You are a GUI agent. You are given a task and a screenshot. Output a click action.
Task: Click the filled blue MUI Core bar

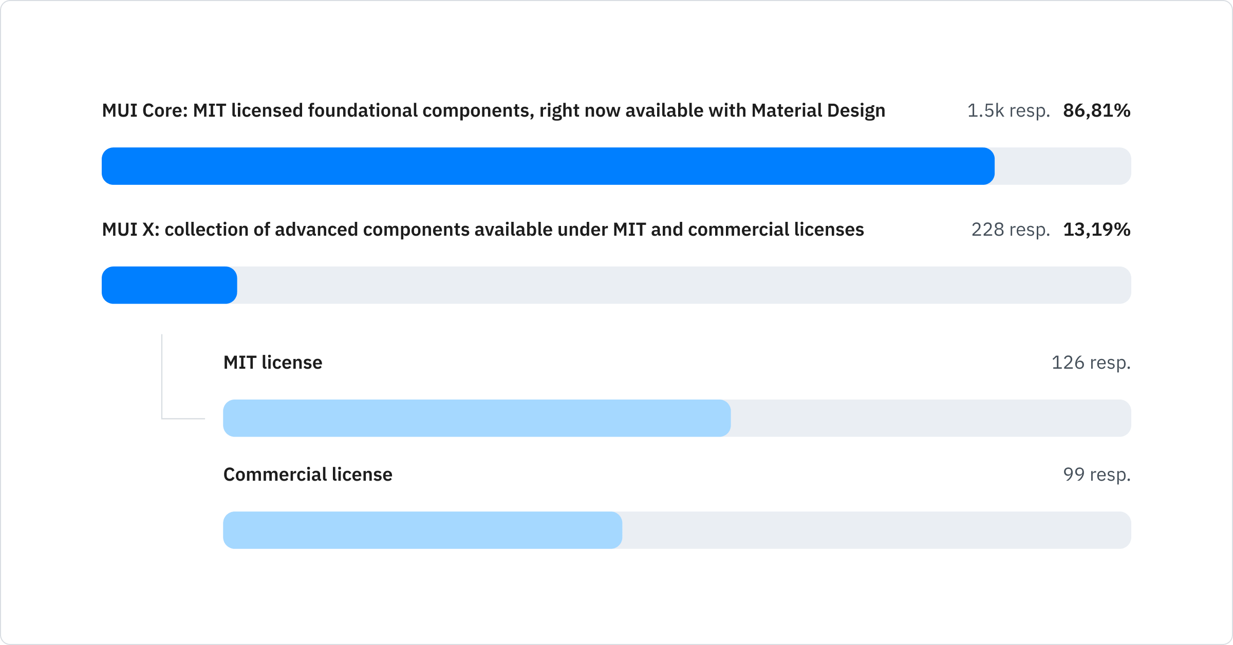[548, 166]
